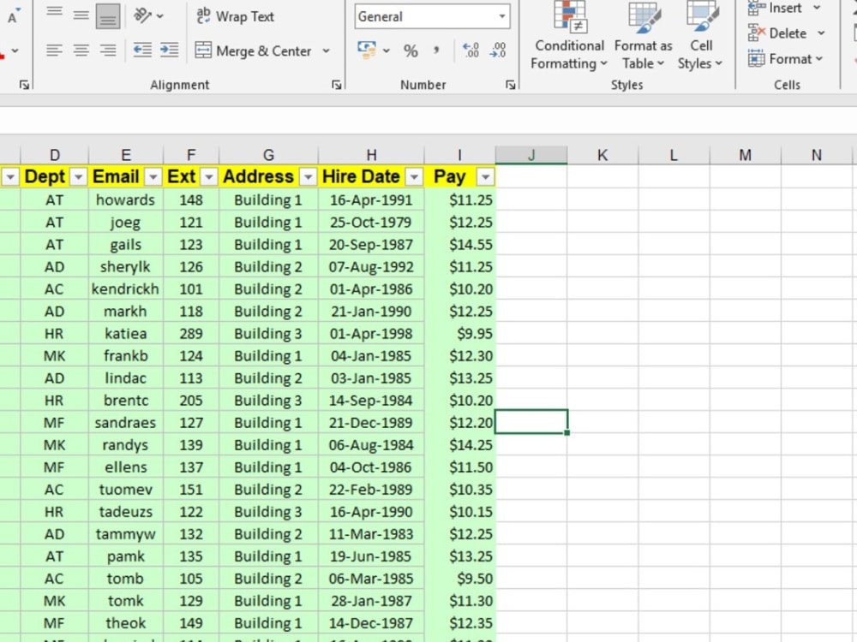
Task: Decrease Decimal places
Action: (497, 51)
